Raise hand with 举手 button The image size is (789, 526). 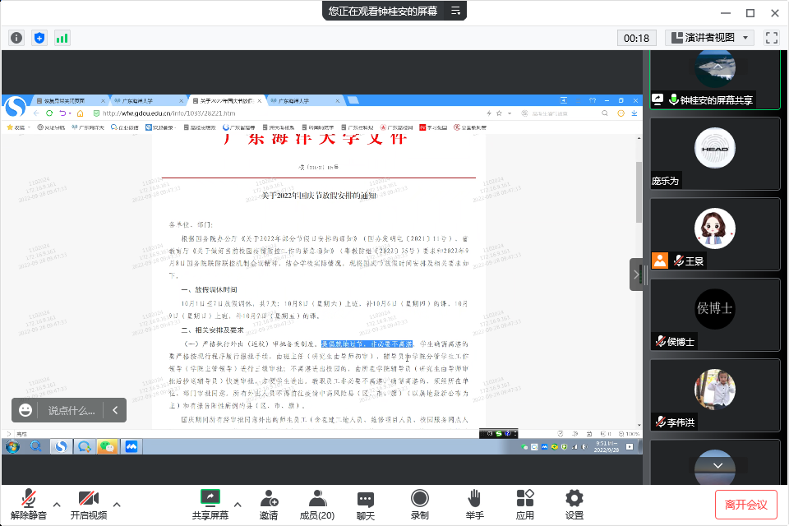(474, 504)
